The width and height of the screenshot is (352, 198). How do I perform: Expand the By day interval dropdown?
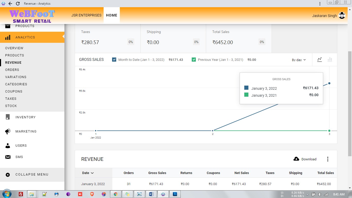(299, 60)
